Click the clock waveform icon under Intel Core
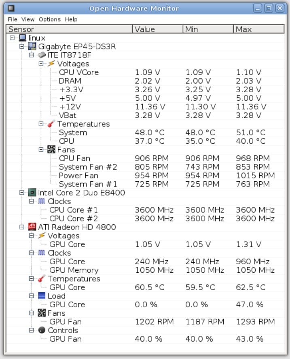 coord(42,201)
